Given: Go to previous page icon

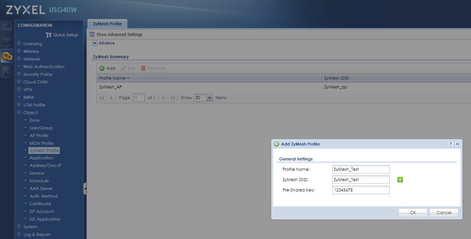Looking at the screenshot, I should tap(111, 98).
